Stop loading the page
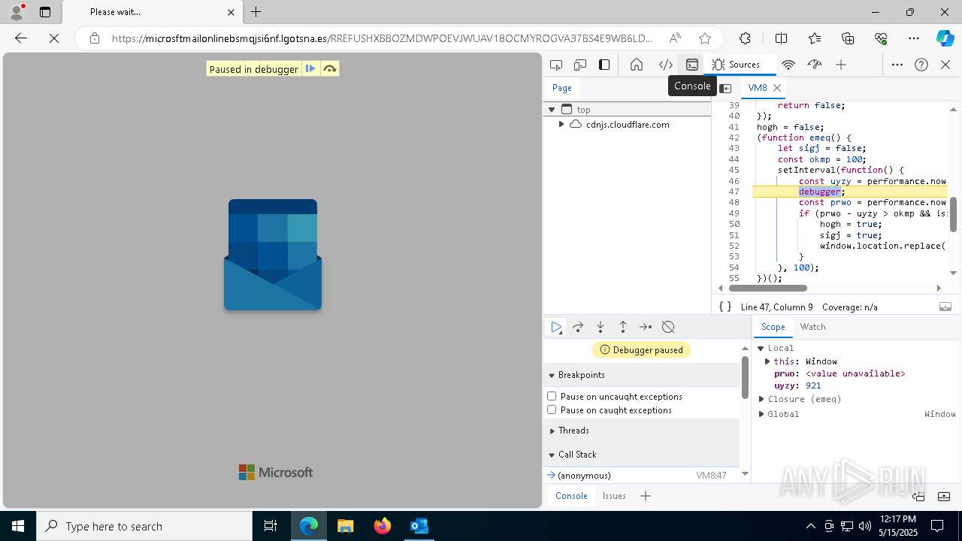962x541 pixels. [x=54, y=38]
